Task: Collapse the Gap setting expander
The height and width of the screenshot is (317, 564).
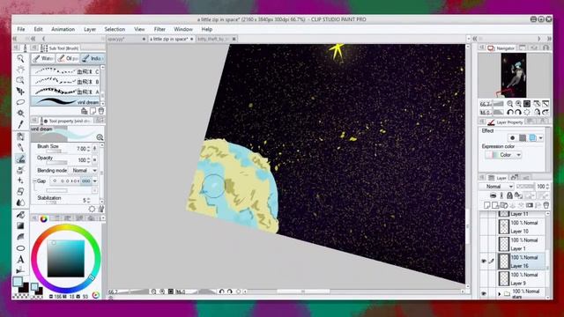Action: 35,181
